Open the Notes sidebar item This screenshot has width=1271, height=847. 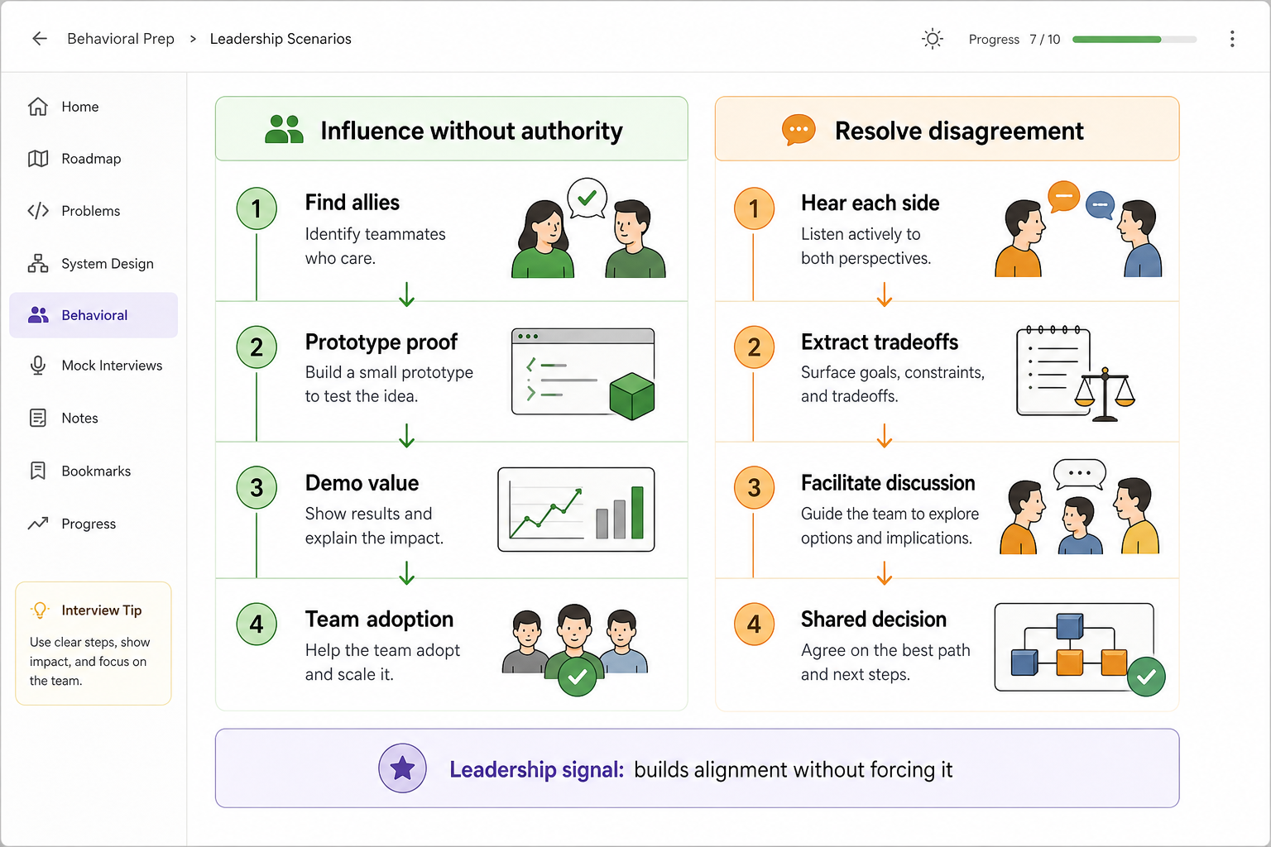(94, 419)
